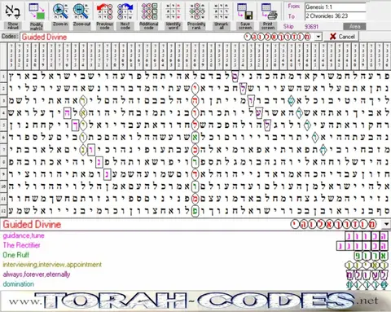
Task: Click the large 'Guided Divine' heading in results panel
Action: (32, 225)
